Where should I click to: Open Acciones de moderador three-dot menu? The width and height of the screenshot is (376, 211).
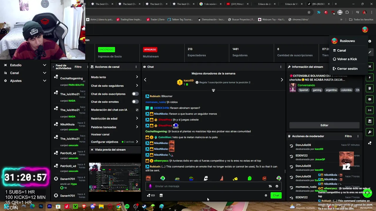(x=358, y=136)
